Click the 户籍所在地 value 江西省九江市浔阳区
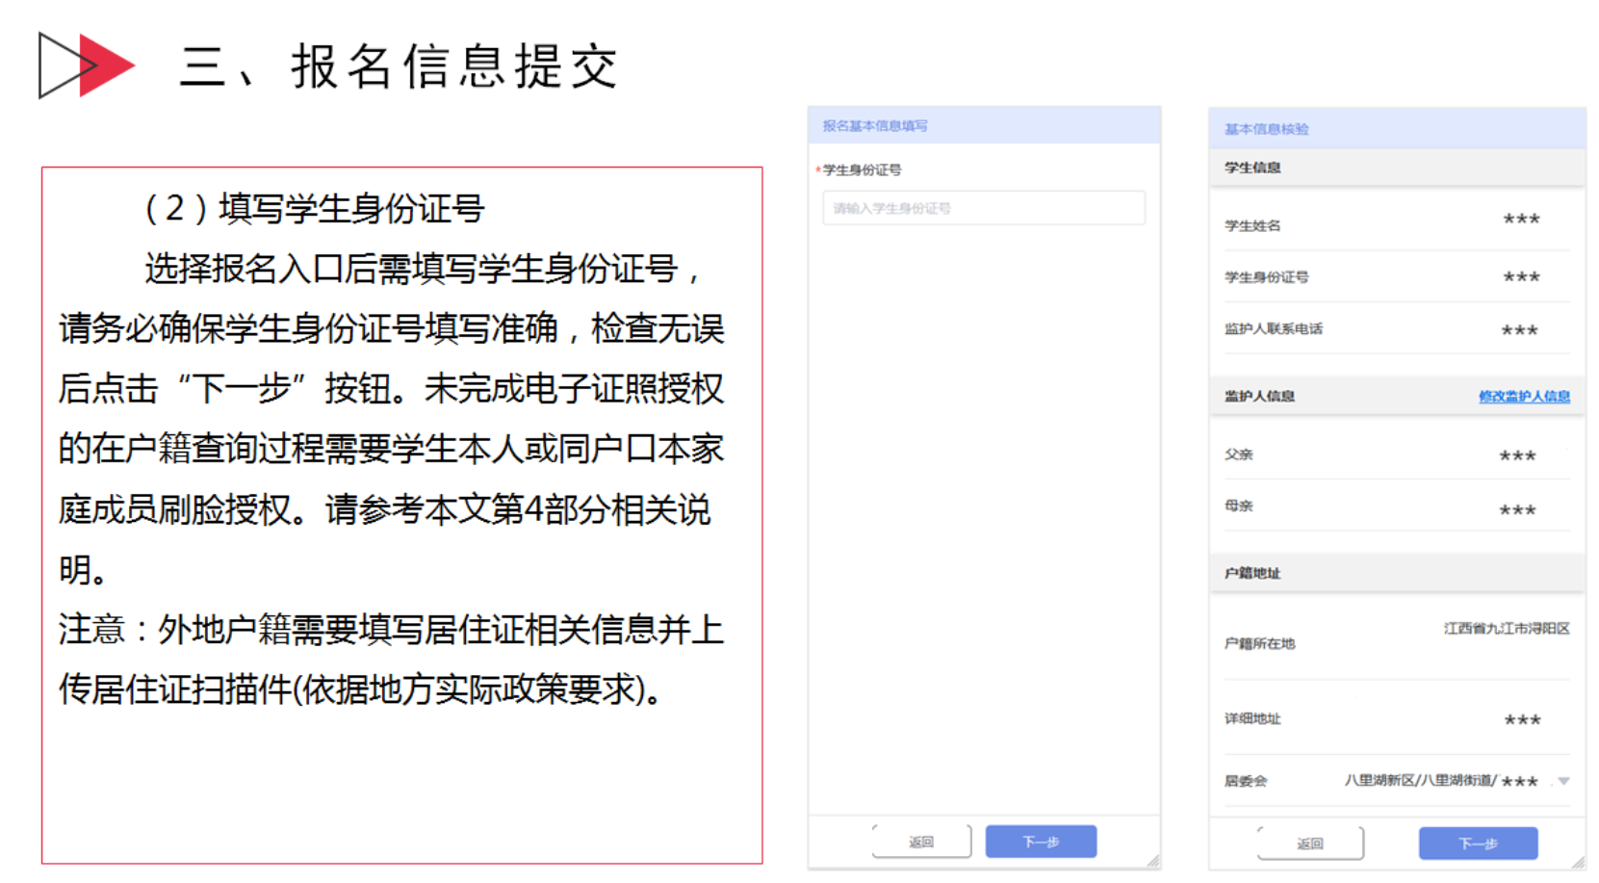 click(1507, 629)
